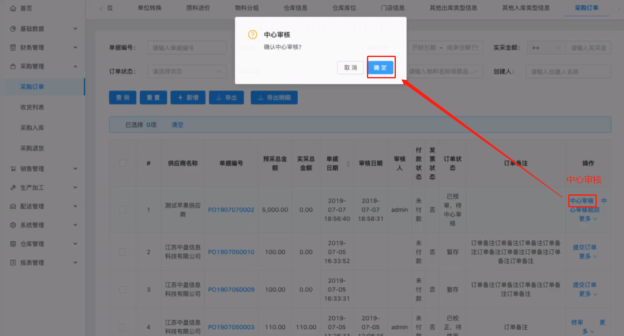Click the 单据编号 input field
The width and height of the screenshot is (624, 336).
point(187,48)
